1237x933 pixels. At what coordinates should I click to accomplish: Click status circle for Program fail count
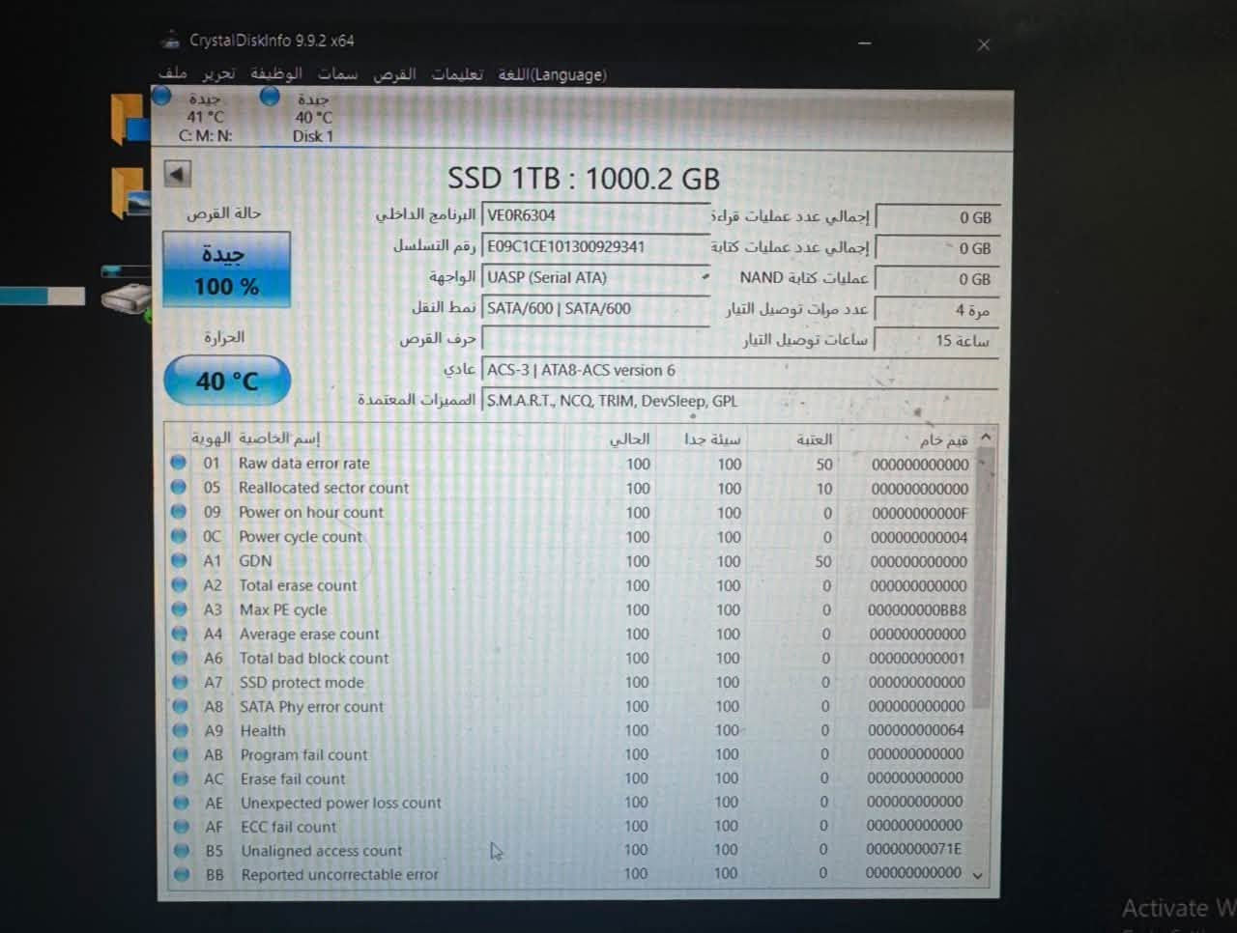pos(181,754)
